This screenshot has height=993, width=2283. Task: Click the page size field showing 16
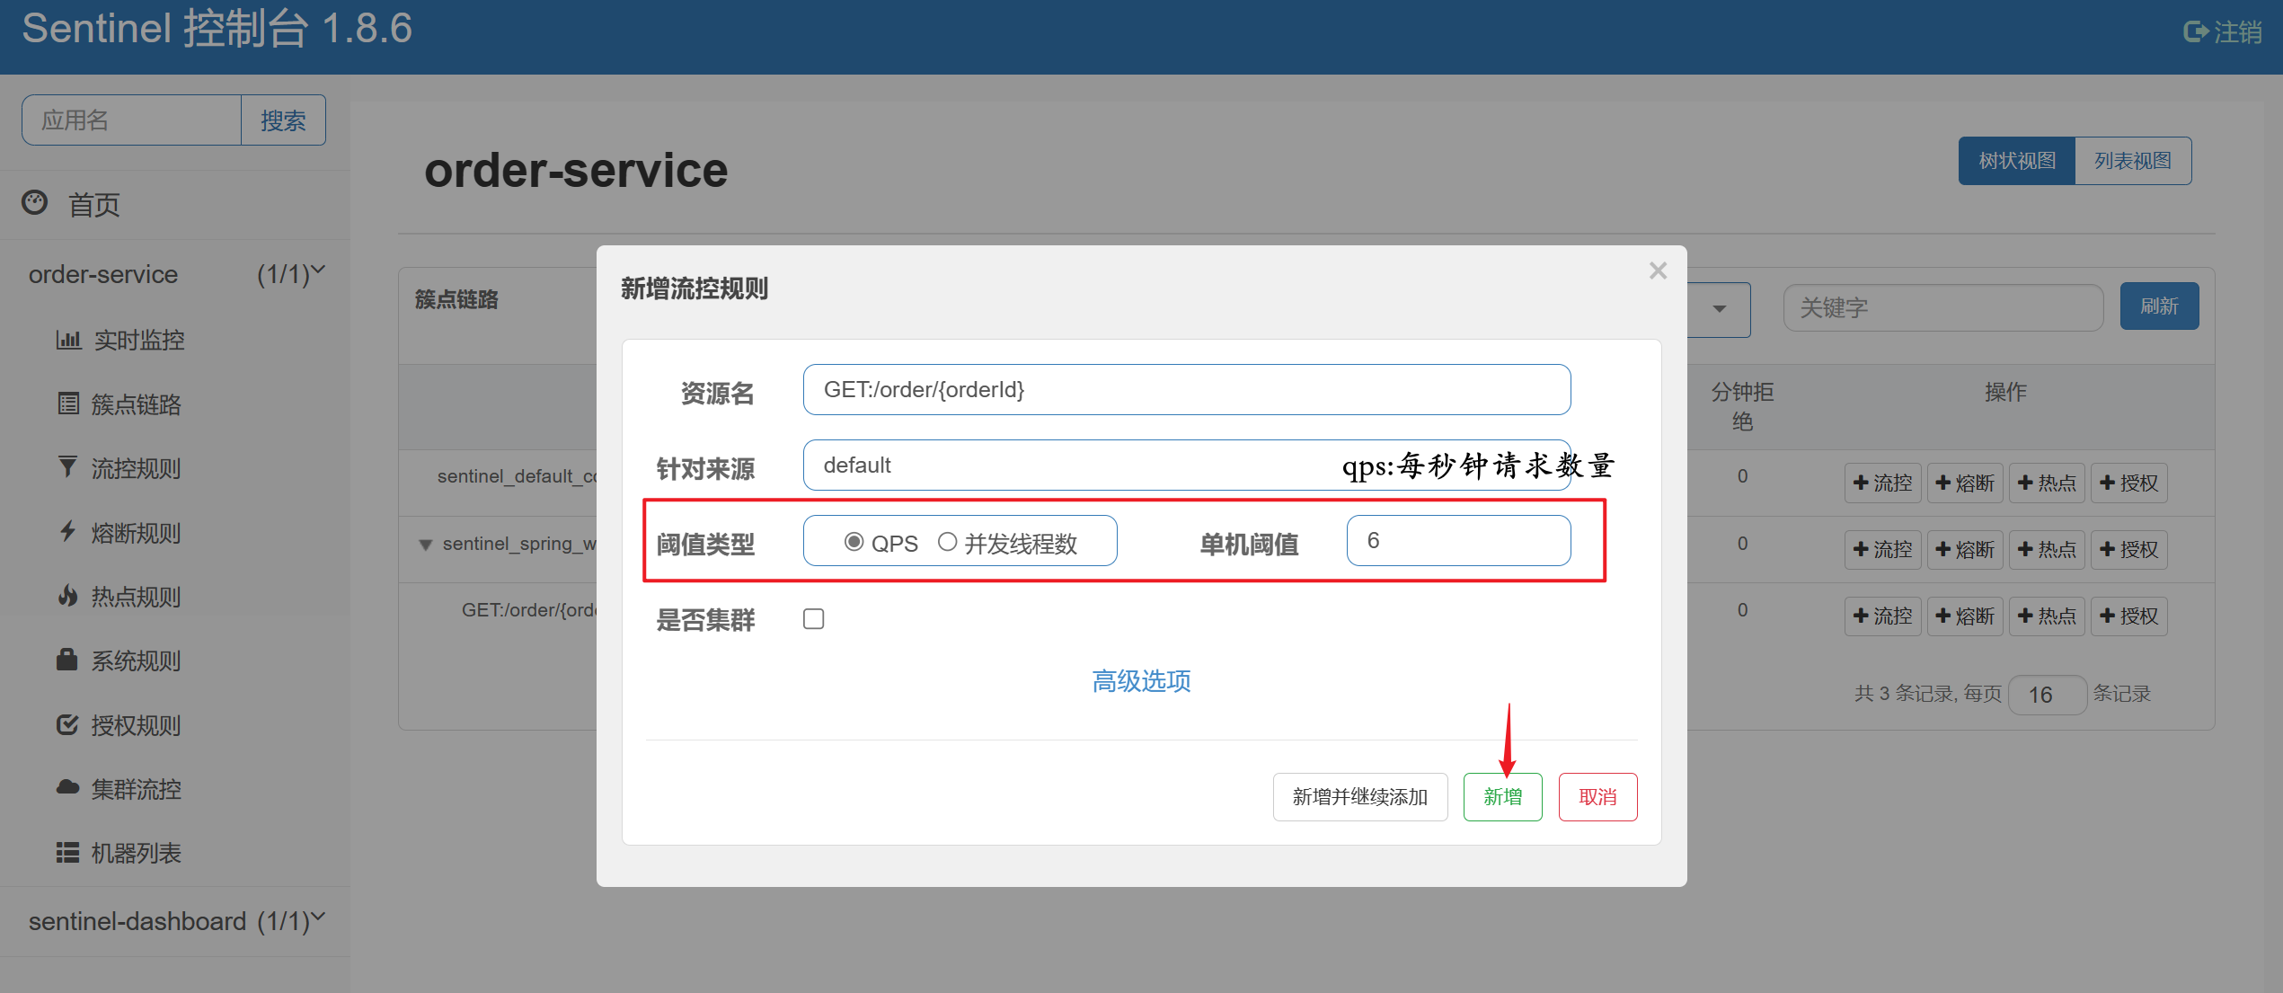point(2046,695)
